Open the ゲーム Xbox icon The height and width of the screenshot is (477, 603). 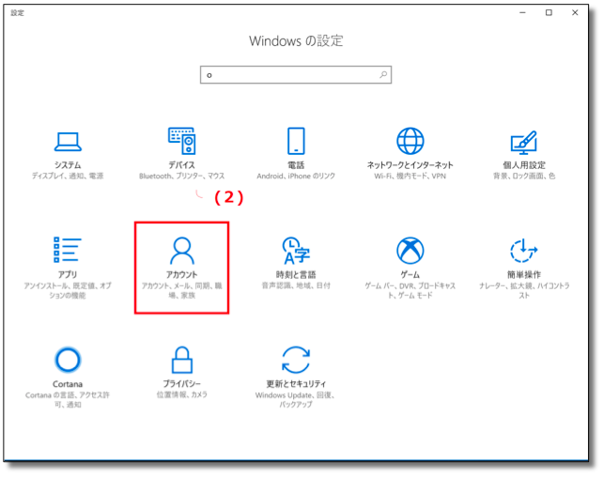[x=410, y=251]
